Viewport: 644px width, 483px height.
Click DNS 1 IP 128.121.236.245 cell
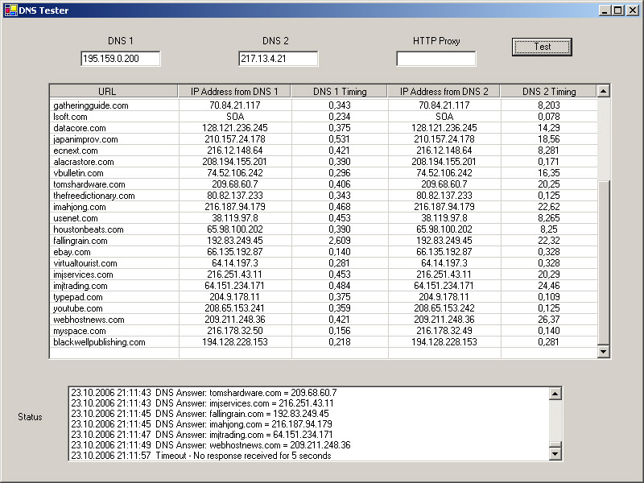(234, 128)
